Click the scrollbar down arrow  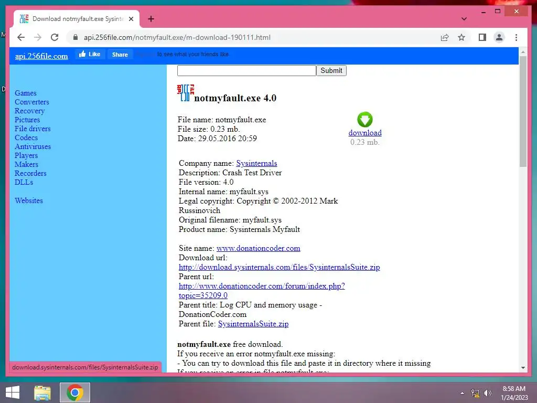tap(523, 368)
